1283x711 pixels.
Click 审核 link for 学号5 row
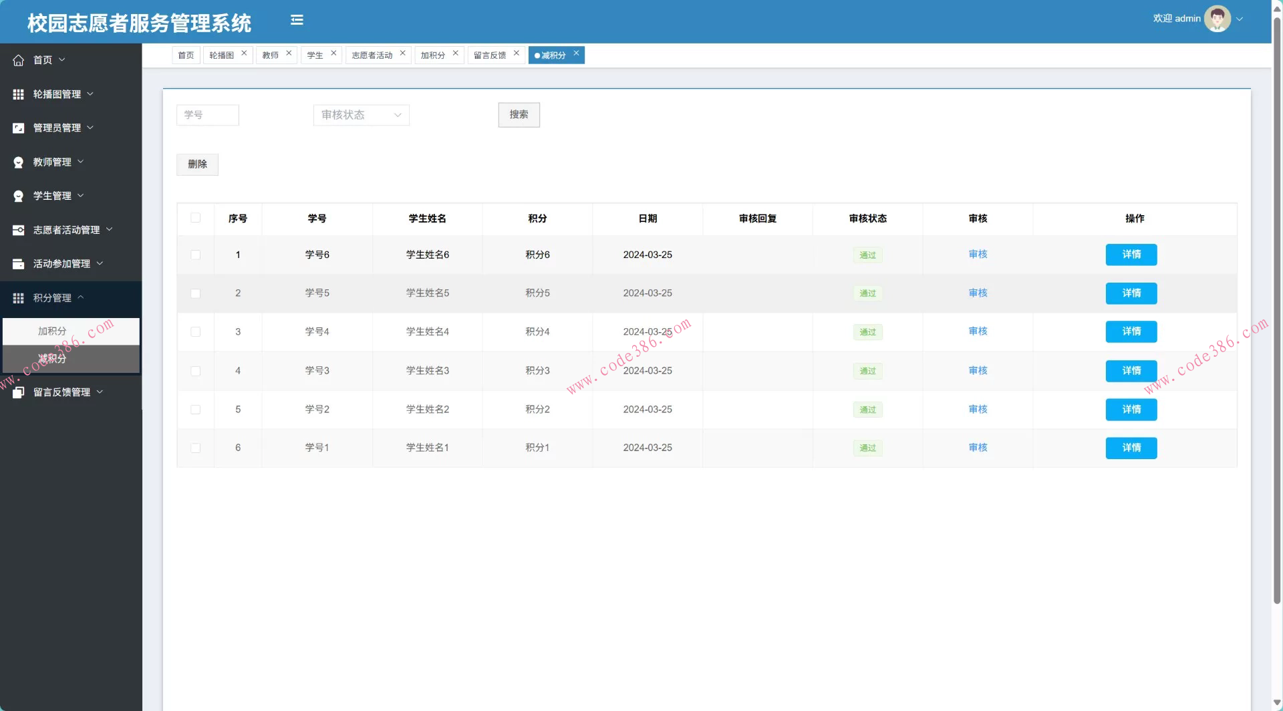coord(978,293)
